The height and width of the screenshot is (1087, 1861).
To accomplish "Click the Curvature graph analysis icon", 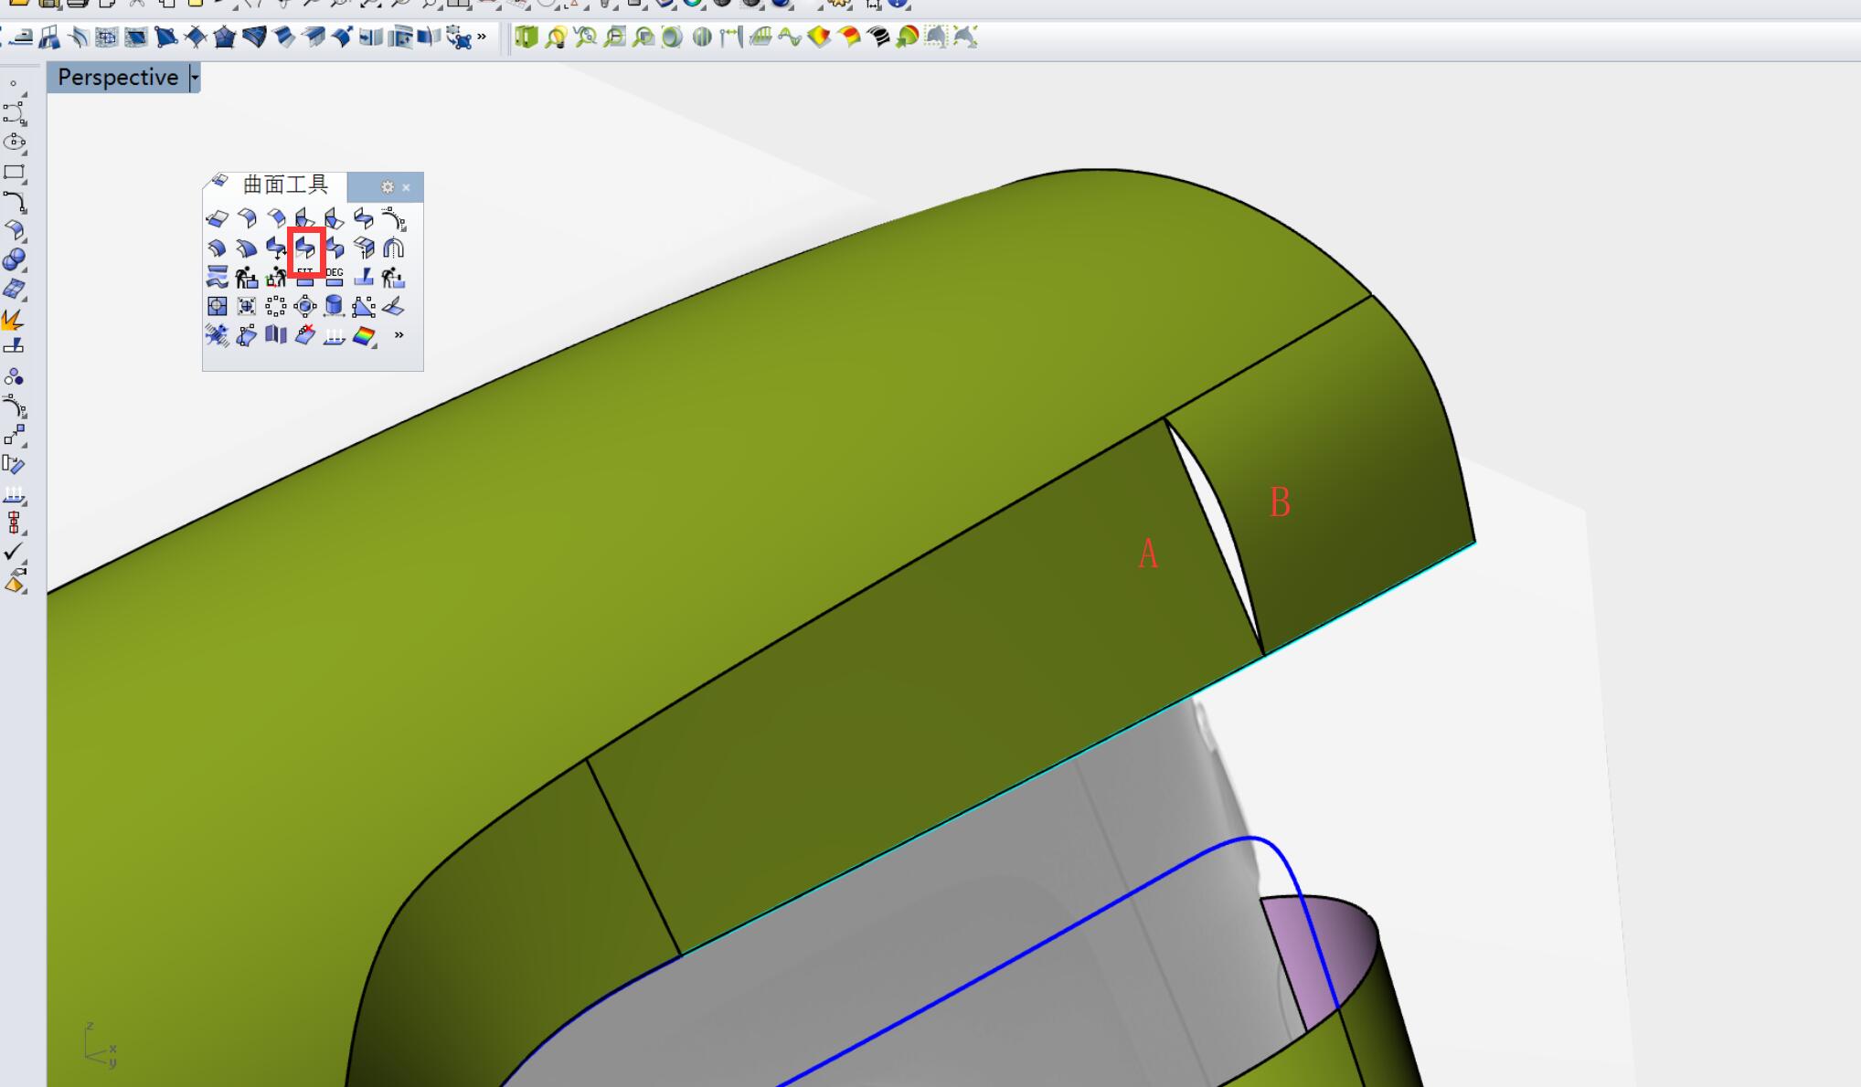I will pyautogui.click(x=789, y=37).
